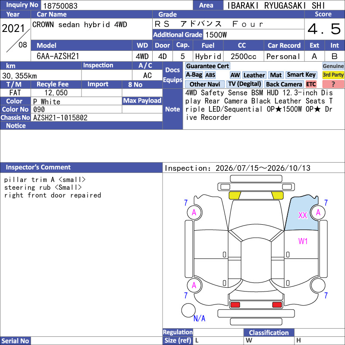345x345 pixels.
Task: Click the Score value 4.5
Action: (x=324, y=29)
